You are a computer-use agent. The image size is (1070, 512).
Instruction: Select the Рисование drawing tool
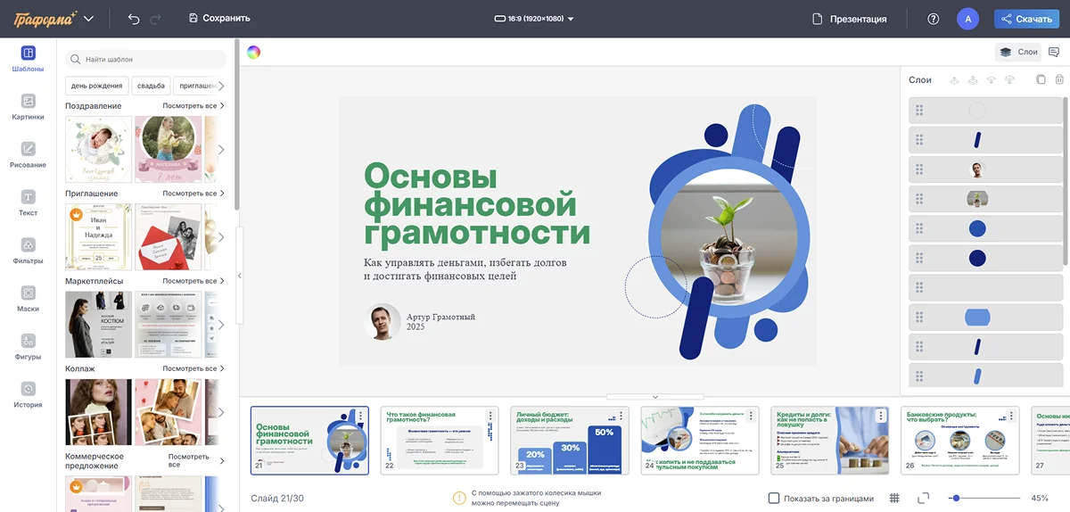[28, 155]
